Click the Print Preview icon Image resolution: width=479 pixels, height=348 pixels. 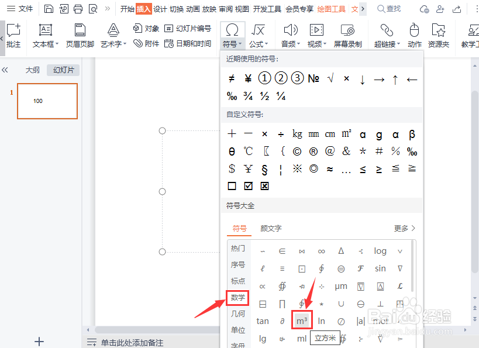(93, 9)
